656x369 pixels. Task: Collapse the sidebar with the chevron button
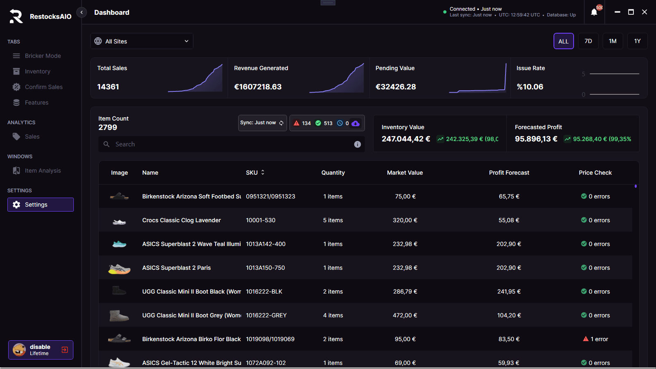coord(82,12)
